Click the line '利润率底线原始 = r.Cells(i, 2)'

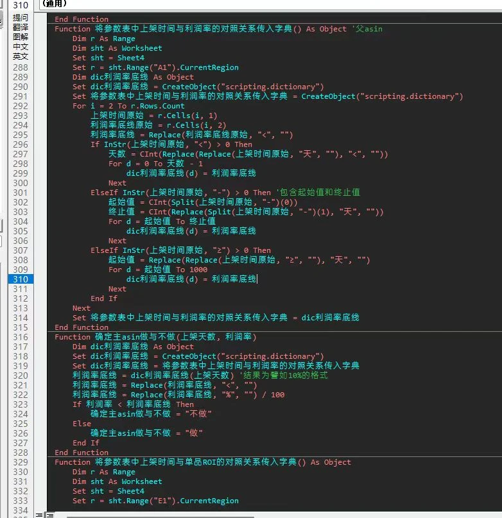click(159, 125)
